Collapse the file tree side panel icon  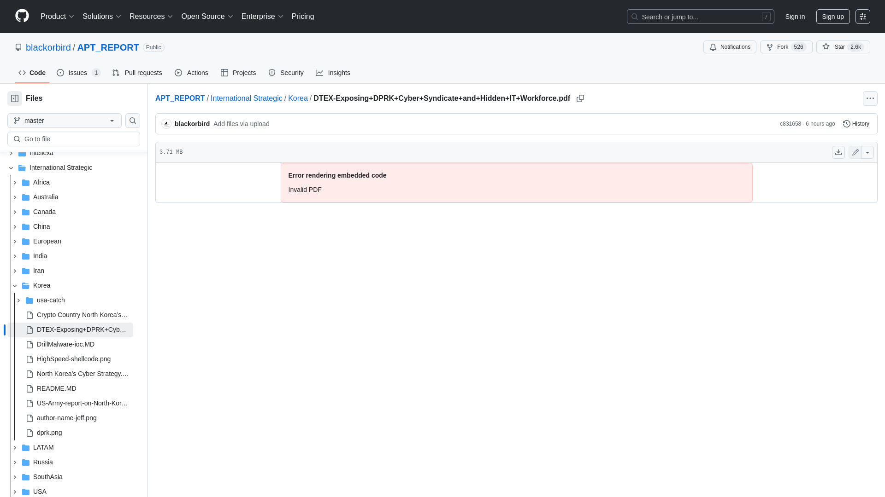coord(15,98)
